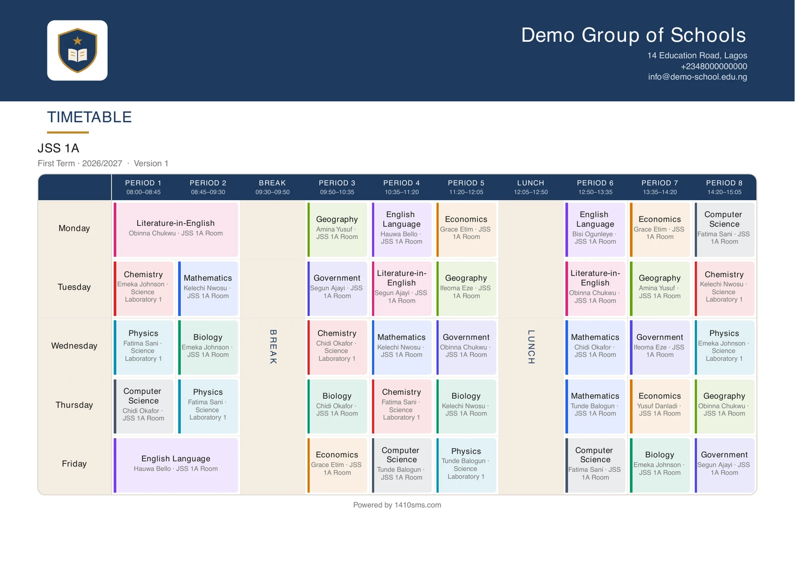Open Wednesday Chemistry card by Chidi Okafor
The image size is (795, 561).
pyautogui.click(x=337, y=348)
